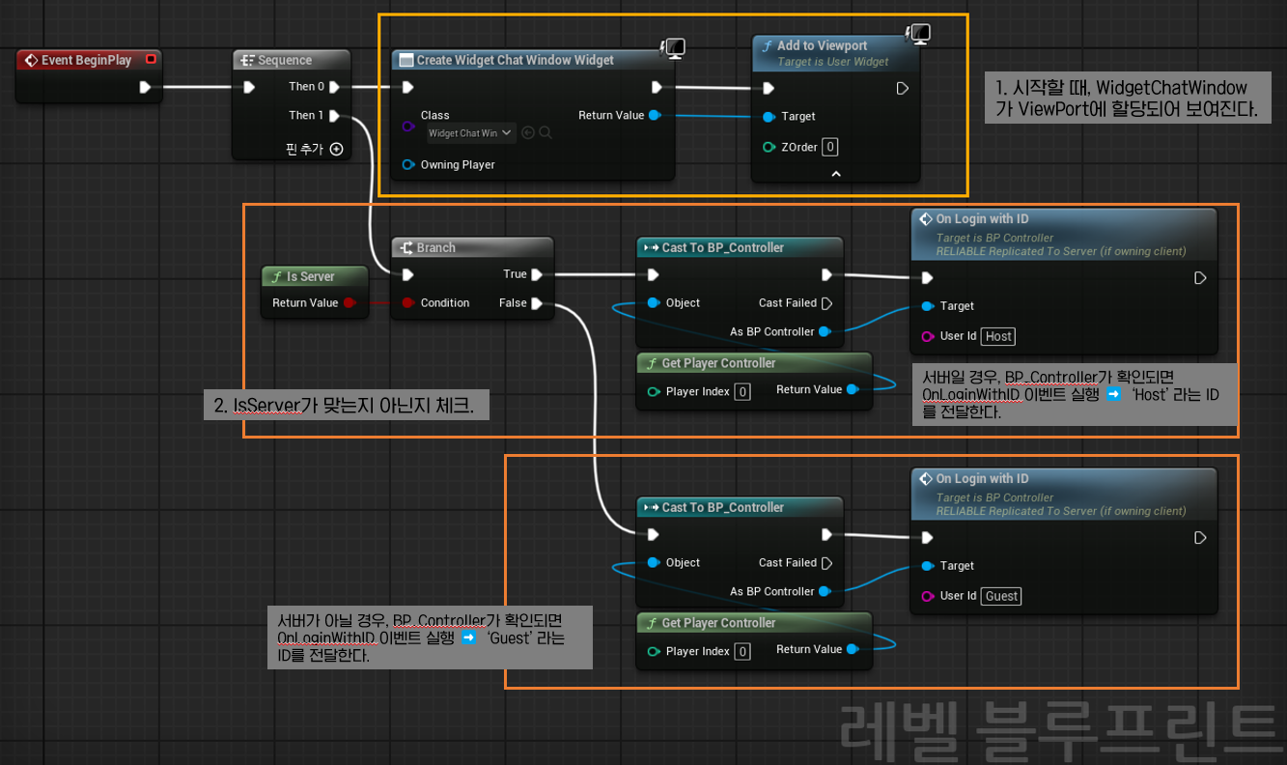Select the Is Server node title
The image size is (1287, 765).
pos(310,276)
